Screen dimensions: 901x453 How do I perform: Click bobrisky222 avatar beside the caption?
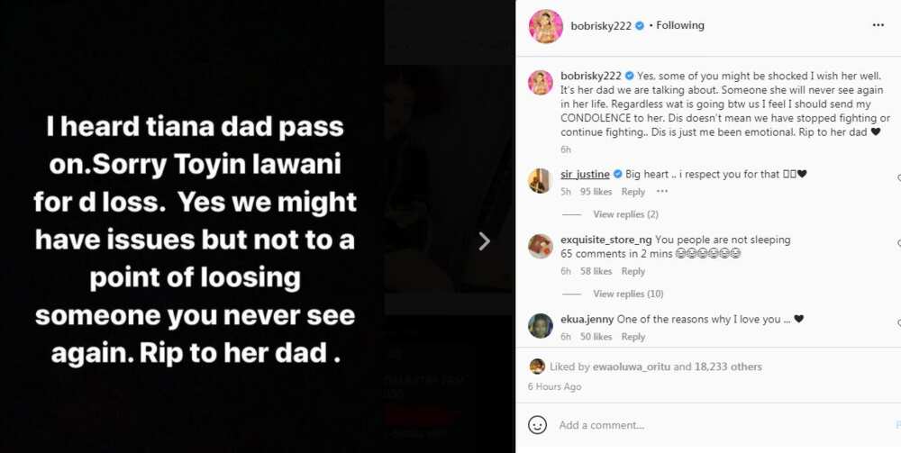point(540,83)
